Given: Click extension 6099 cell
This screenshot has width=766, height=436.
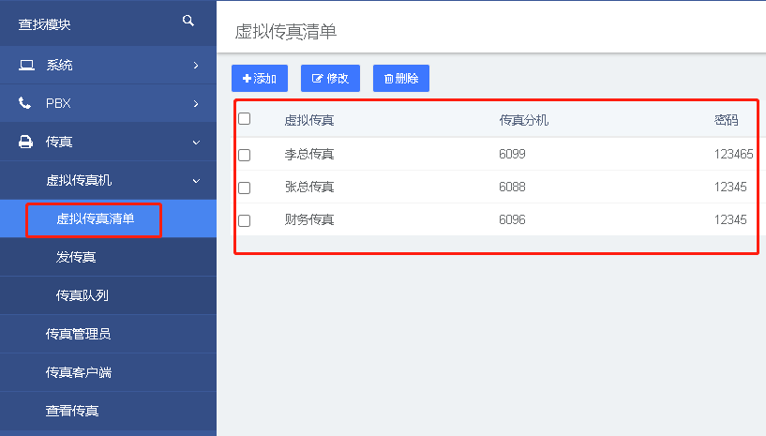Looking at the screenshot, I should pyautogui.click(x=512, y=155).
